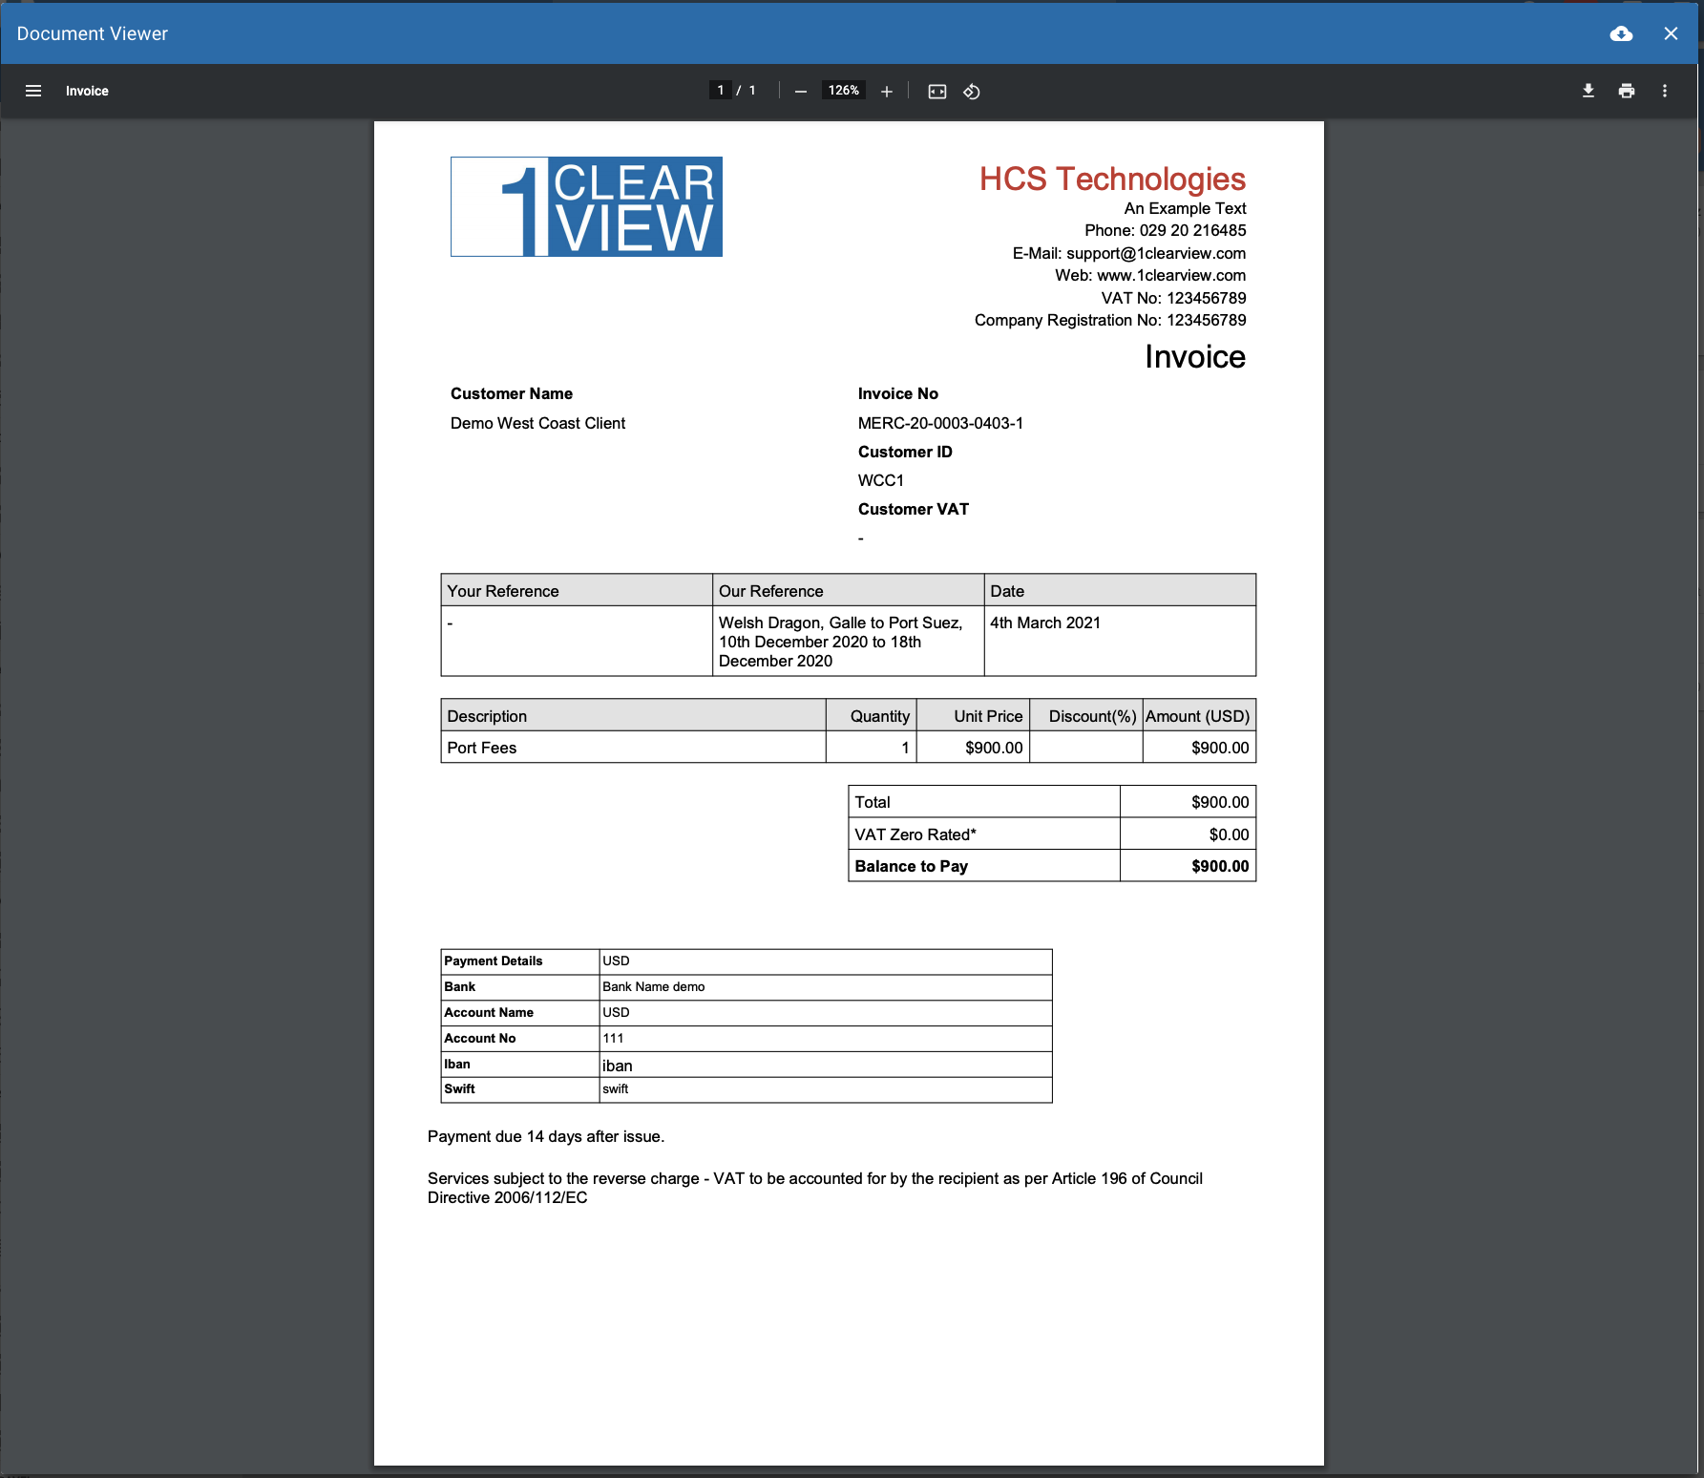
Task: Click the support@1clearview.com email address
Action: 1156,253
